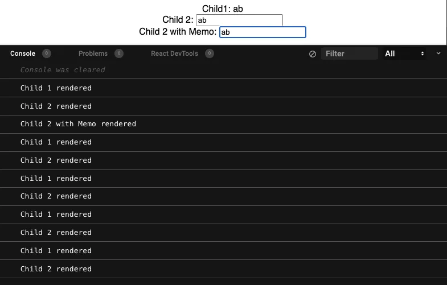Viewport: 447px width, 285px height.
Task: Open the React DevTools tab
Action: tap(174, 53)
